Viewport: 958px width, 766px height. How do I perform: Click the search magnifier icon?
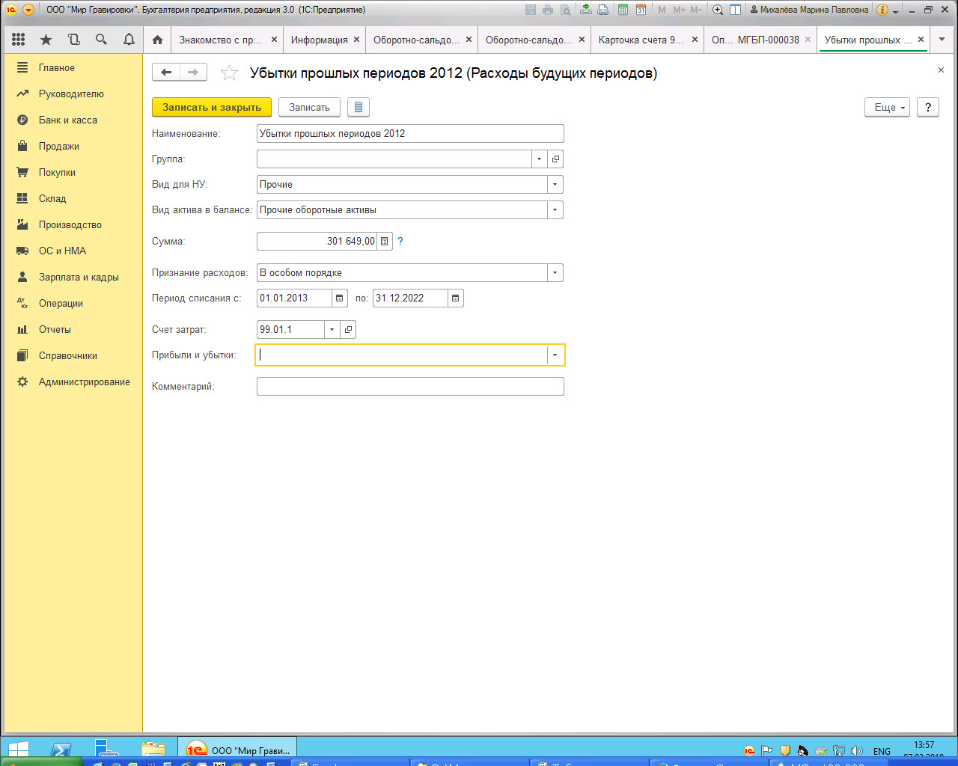[101, 40]
